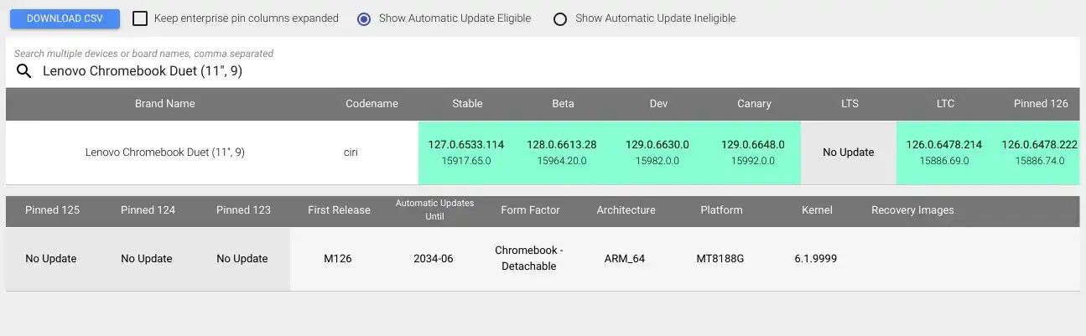This screenshot has height=336, width=1086.
Task: Open the Stable version 127.0.6533.114 cell
Action: tap(466, 152)
